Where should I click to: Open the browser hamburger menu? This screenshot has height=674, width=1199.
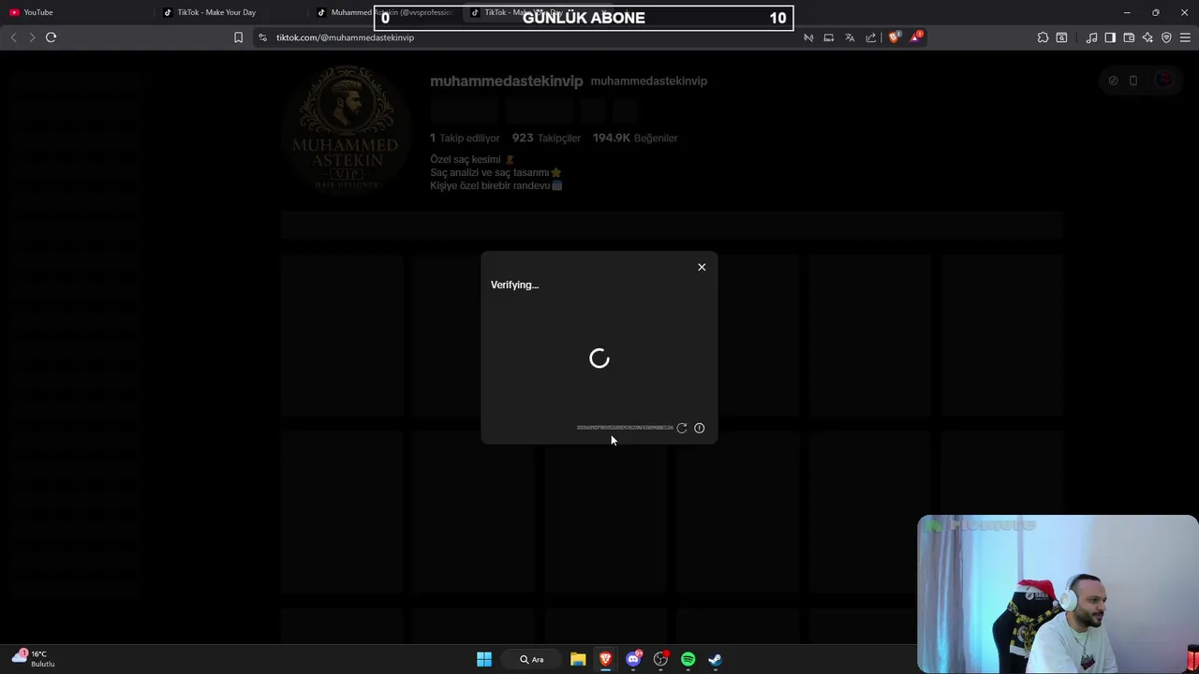point(1185,37)
